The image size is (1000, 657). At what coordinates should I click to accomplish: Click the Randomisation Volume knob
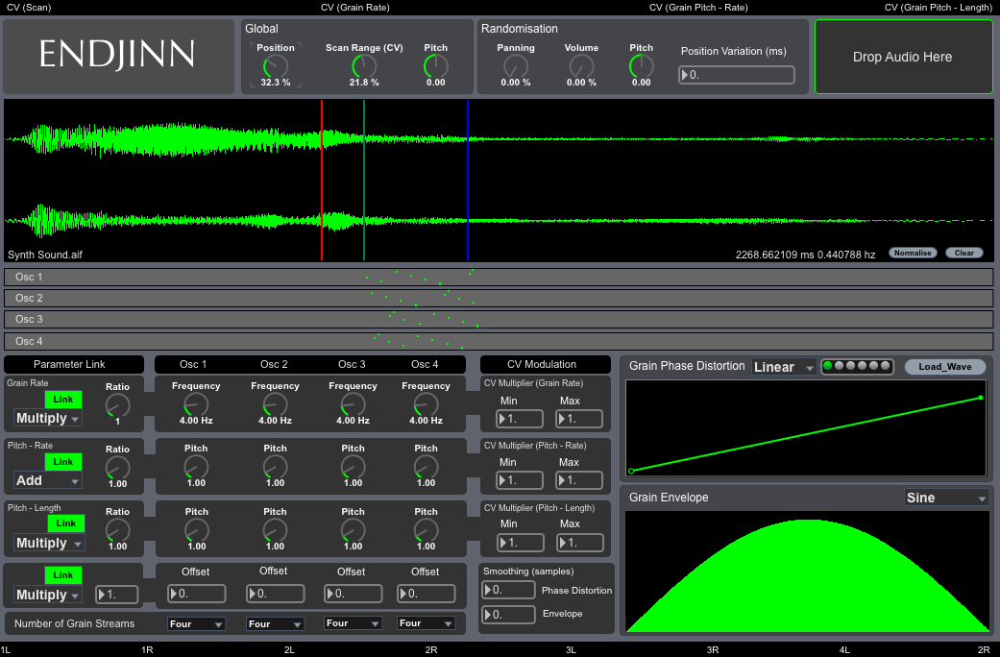point(581,66)
